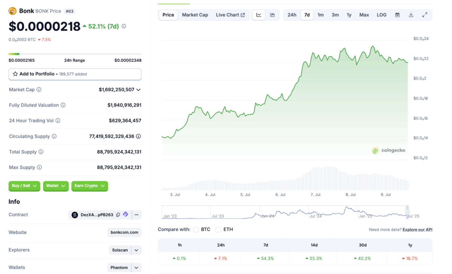Select 24h chart range
452x274 pixels.
[x=292, y=15]
